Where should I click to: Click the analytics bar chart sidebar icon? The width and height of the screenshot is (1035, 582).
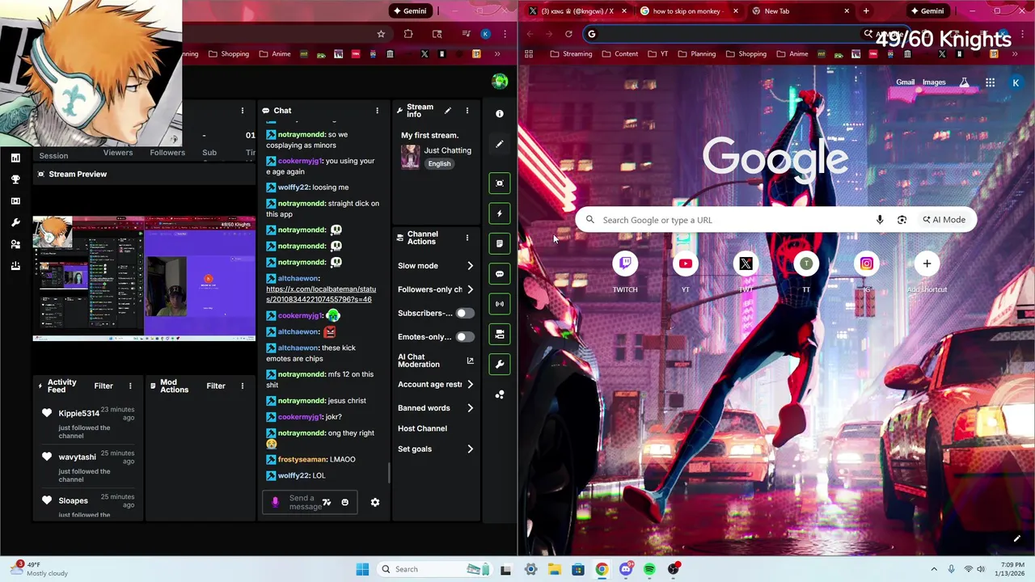15,158
